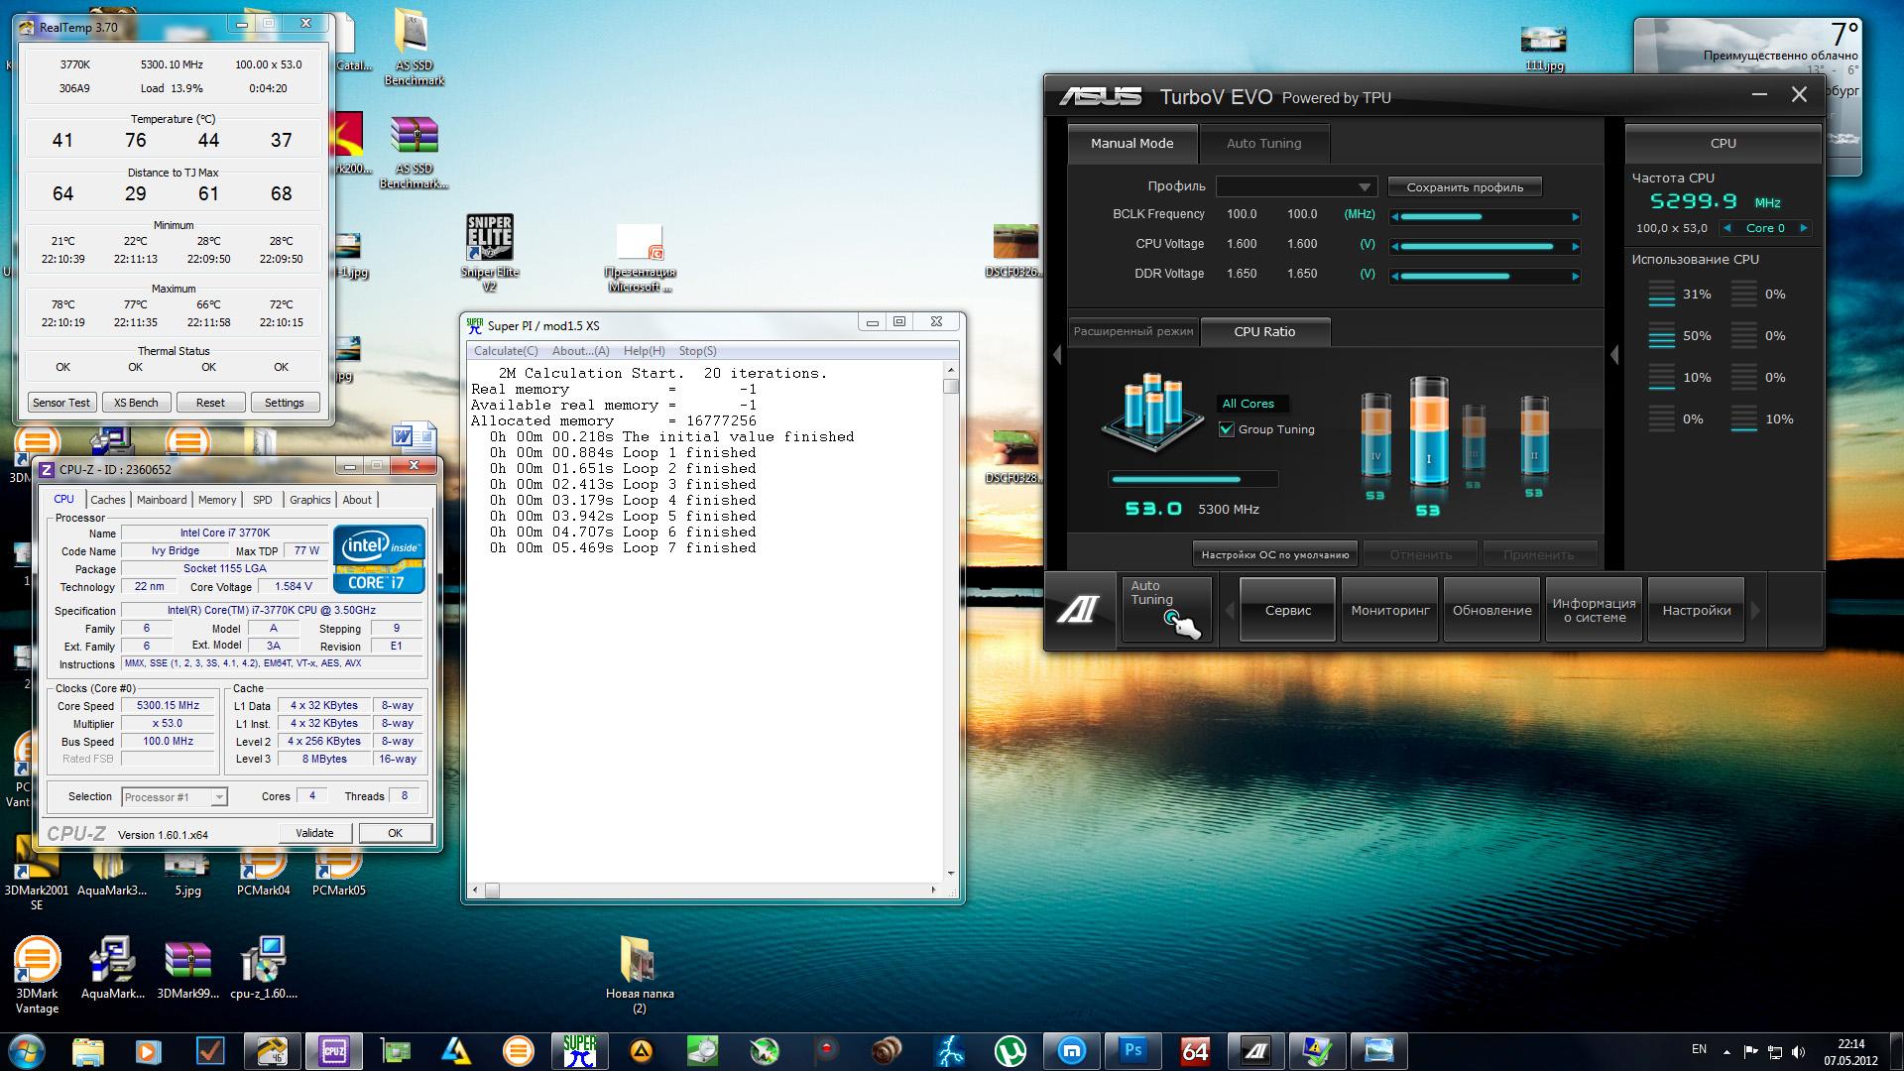Viewport: 1904px width, 1071px height.
Task: Switch to previous core with left arrow
Action: tap(1727, 228)
